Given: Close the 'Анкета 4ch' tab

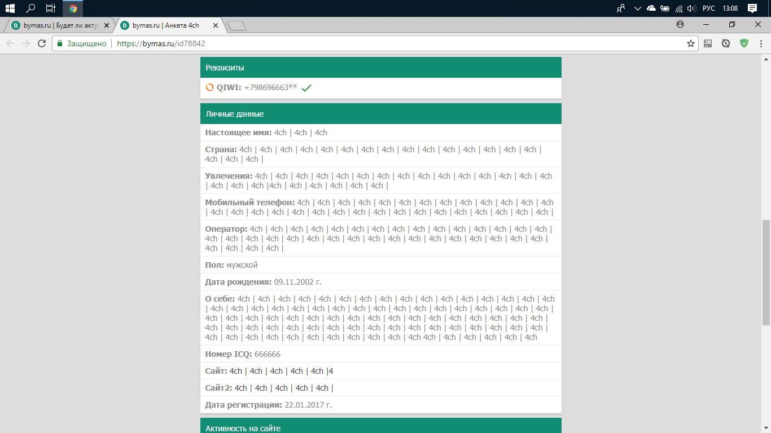Looking at the screenshot, I should 215,25.
